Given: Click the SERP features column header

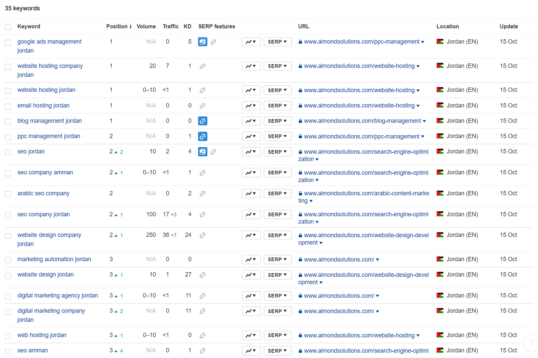Looking at the screenshot, I should (217, 27).
